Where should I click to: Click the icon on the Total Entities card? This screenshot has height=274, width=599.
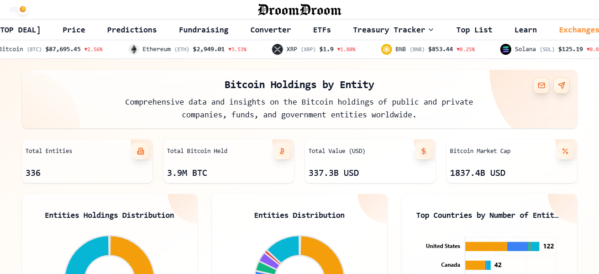141,151
